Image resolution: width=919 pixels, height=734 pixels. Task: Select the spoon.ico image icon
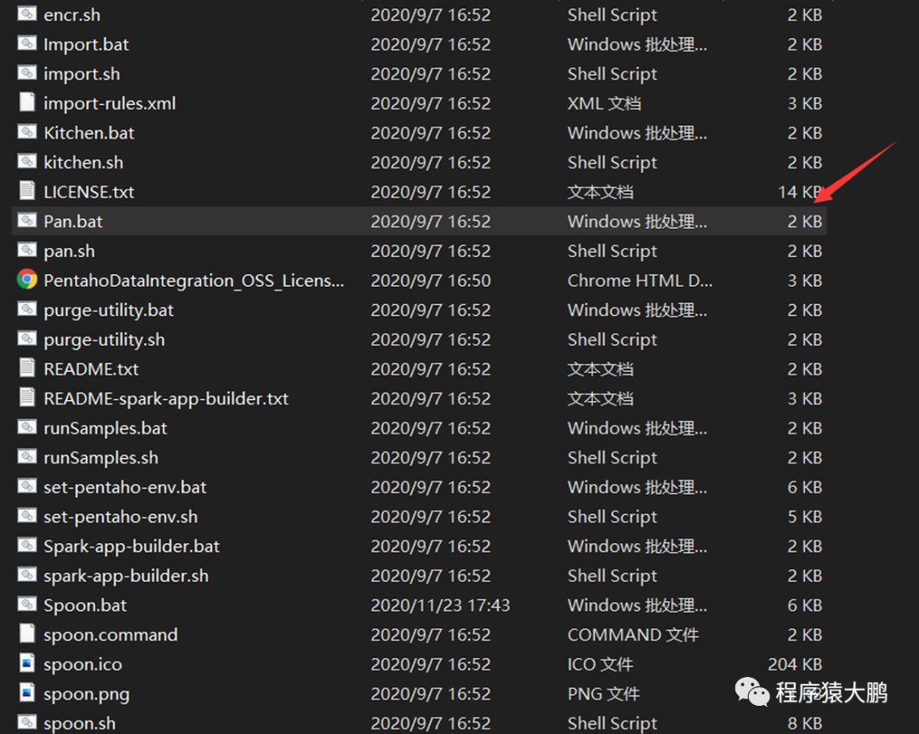pyautogui.click(x=27, y=663)
